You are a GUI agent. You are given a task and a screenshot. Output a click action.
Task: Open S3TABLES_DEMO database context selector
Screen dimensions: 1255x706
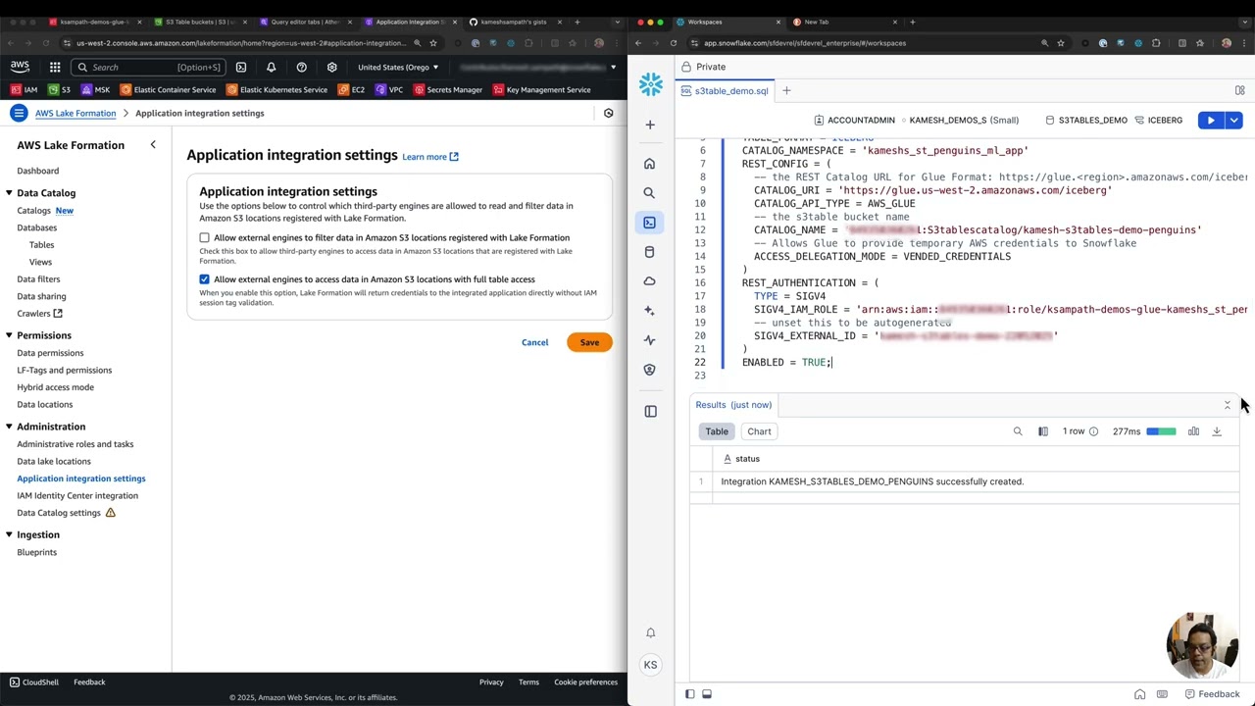click(x=1085, y=120)
